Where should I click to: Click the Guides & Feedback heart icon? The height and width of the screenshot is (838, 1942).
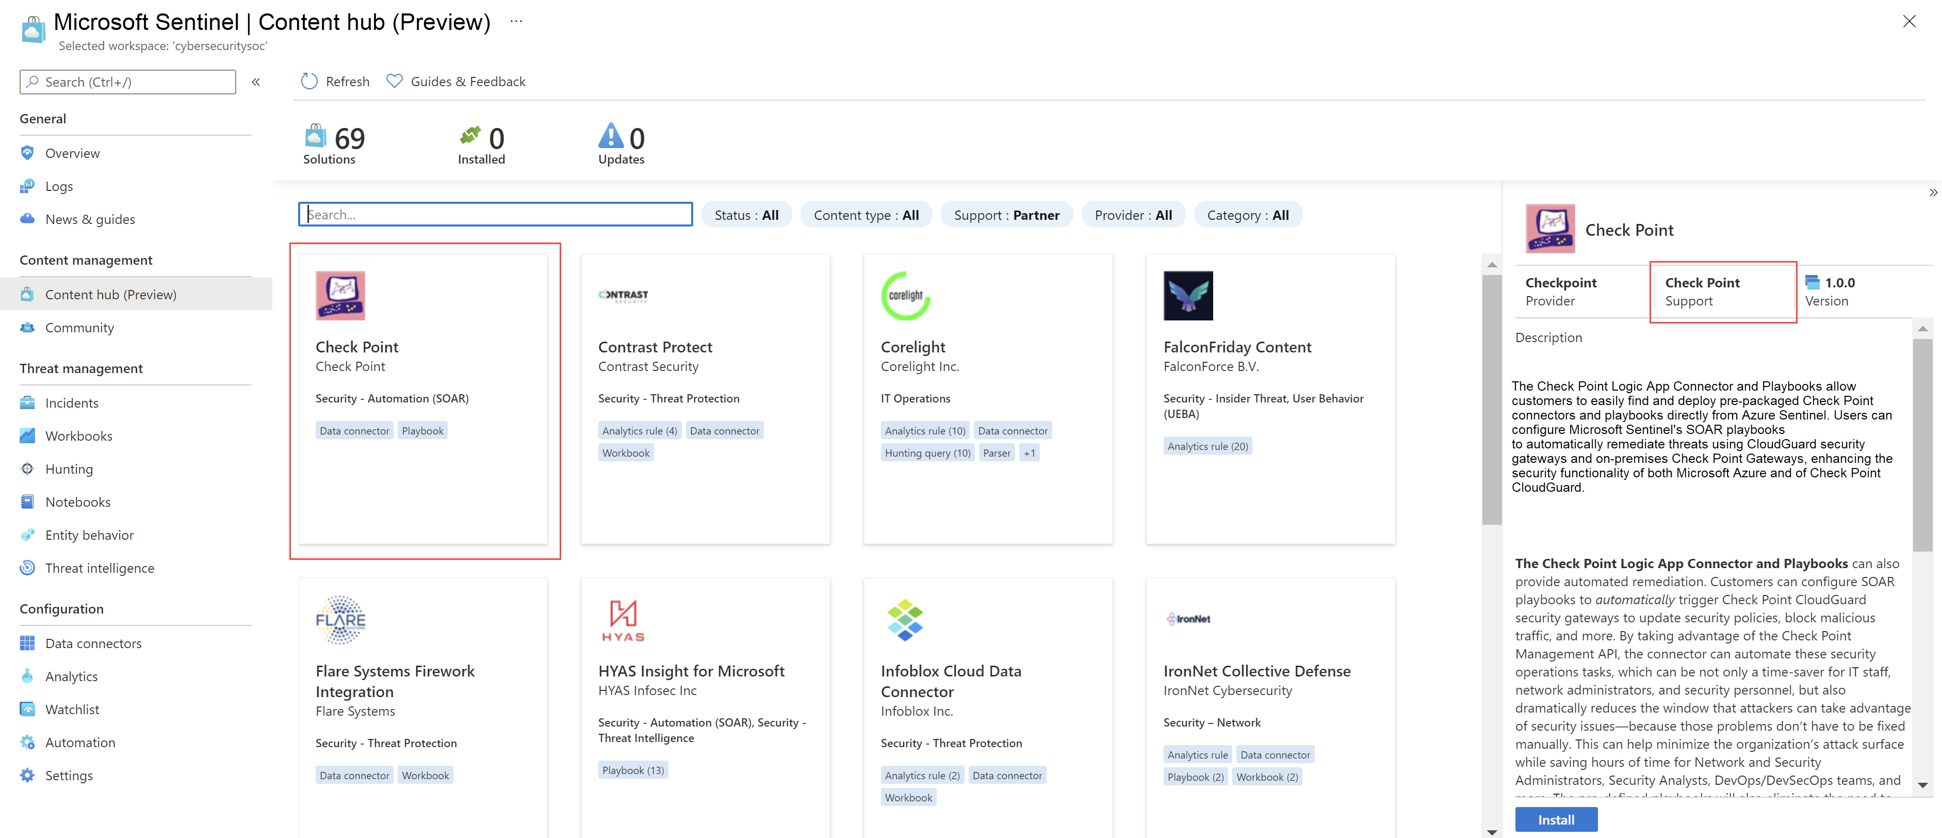394,82
